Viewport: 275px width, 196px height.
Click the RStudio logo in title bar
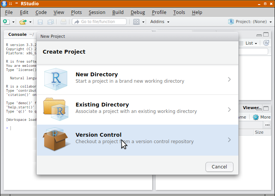click(4, 3)
